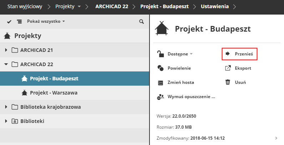Click the ARCHICAD 21 folder icon
The image size is (284, 145).
coord(15,50)
